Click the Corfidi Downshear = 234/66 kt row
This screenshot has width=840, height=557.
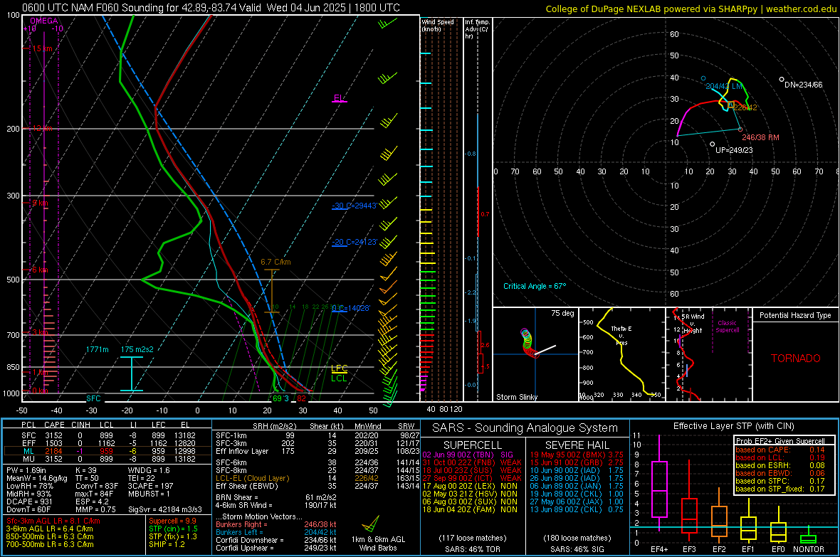click(x=276, y=540)
